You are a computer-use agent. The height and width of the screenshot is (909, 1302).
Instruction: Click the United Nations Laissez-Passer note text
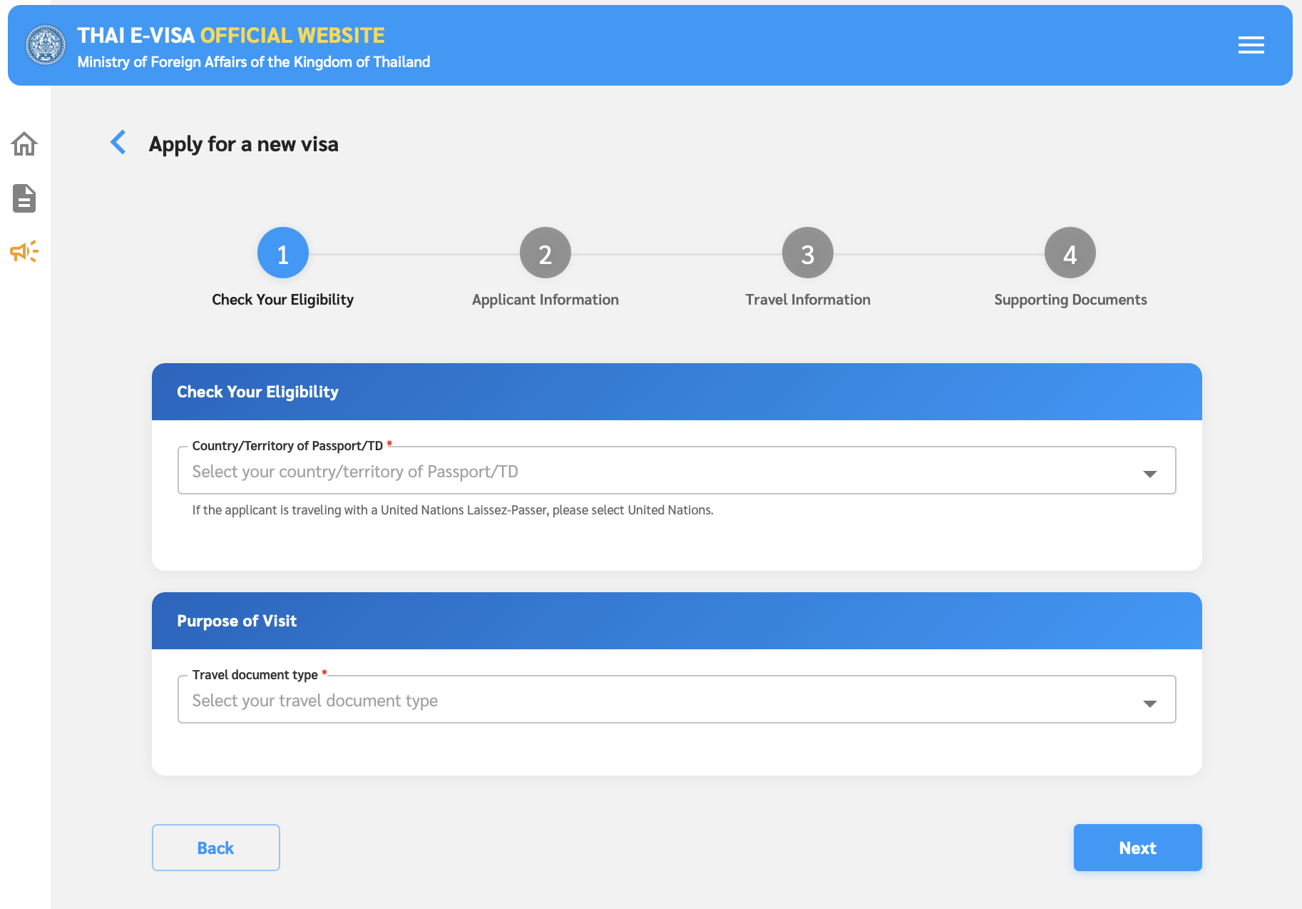click(453, 510)
